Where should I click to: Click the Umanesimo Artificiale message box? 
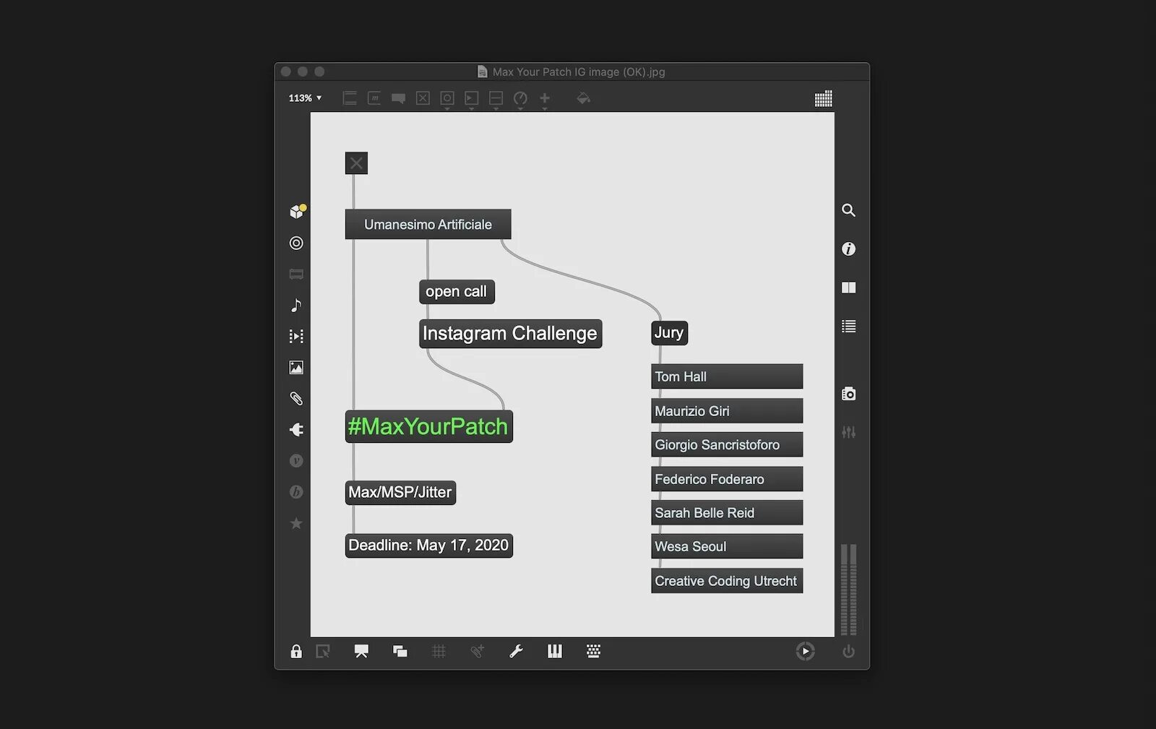pyautogui.click(x=428, y=225)
